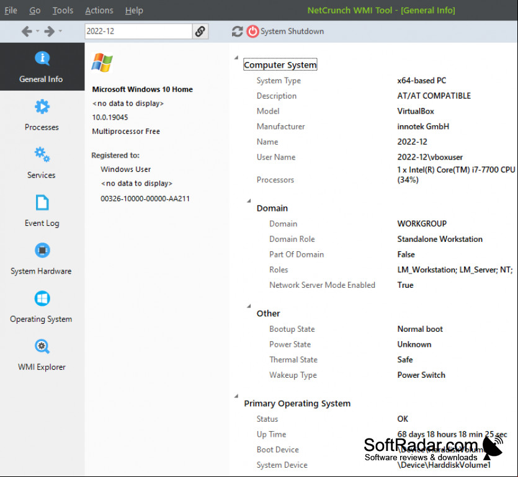Click the System Shutdown label
The height and width of the screenshot is (477, 518).
(x=292, y=32)
